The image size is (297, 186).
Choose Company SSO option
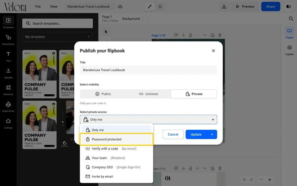[x=116, y=167]
